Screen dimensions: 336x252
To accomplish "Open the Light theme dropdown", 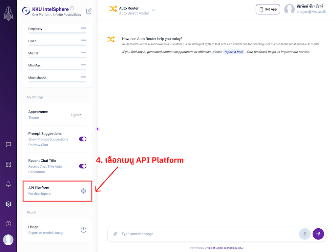I will pyautogui.click(x=76, y=115).
